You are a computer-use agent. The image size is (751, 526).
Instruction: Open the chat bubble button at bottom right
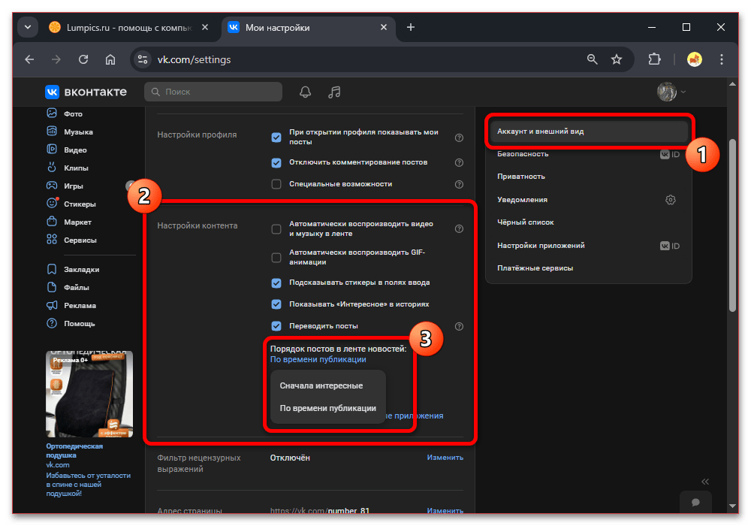pyautogui.click(x=695, y=502)
